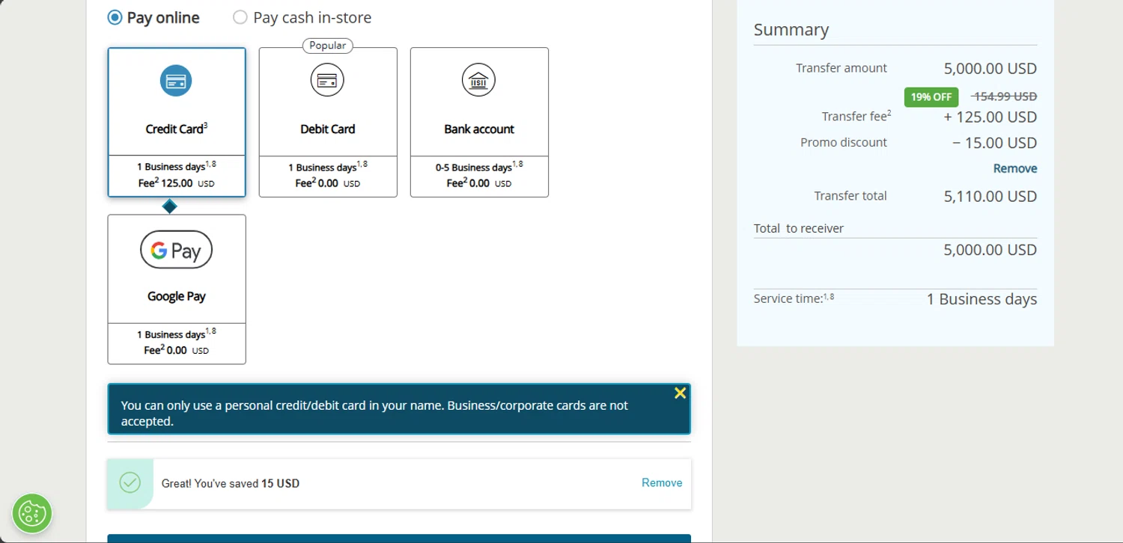Choose the Debit Card payment label
Image resolution: width=1123 pixels, height=543 pixels.
[327, 129]
